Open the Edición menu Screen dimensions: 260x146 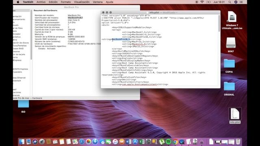coord(53,2)
